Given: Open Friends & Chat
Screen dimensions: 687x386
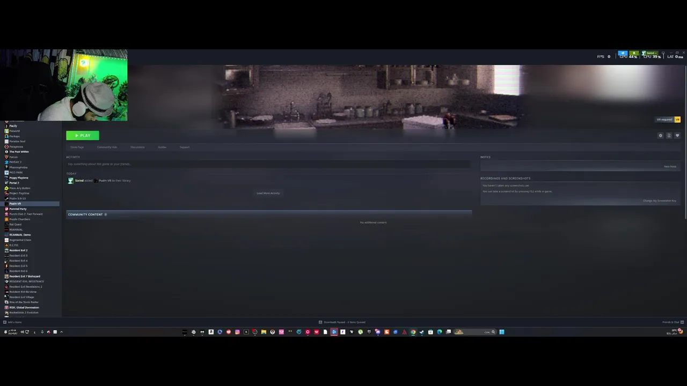Looking at the screenshot, I should pyautogui.click(x=673, y=322).
